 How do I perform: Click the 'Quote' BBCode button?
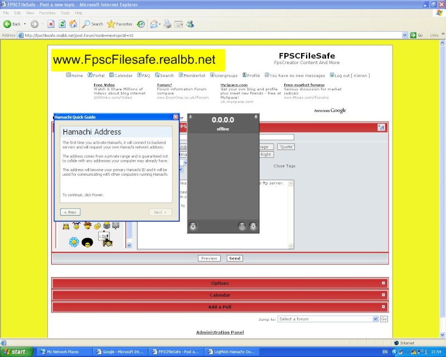pyautogui.click(x=286, y=147)
